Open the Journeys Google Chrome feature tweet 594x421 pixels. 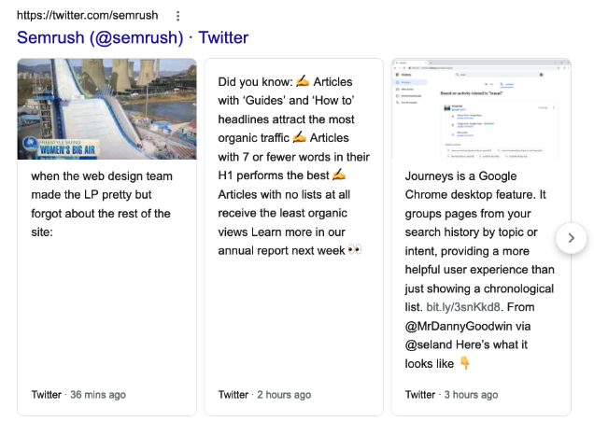[x=479, y=270]
